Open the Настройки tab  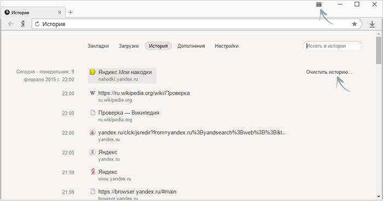[227, 46]
